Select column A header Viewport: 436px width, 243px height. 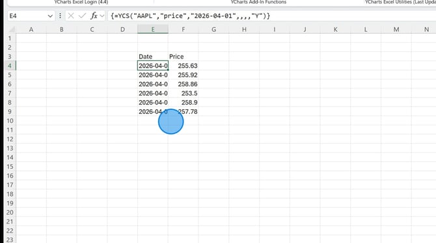31,29
